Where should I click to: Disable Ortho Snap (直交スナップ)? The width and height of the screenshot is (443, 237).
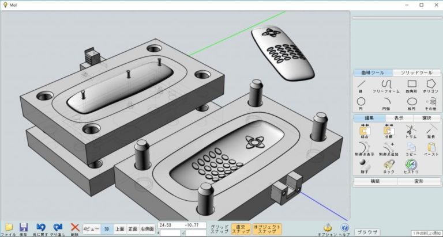(241, 229)
